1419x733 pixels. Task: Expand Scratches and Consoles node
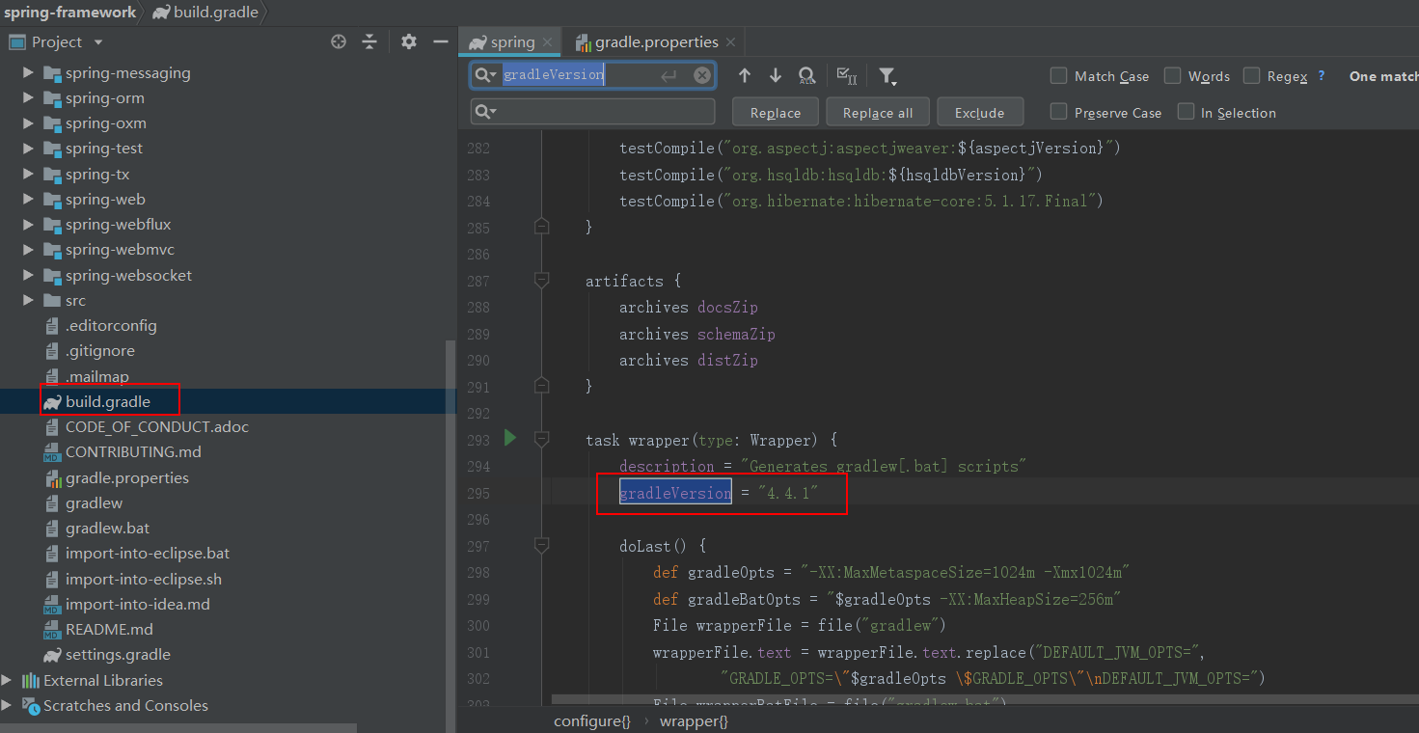point(8,705)
